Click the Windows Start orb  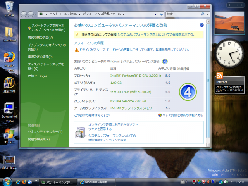pyautogui.click(x=7, y=182)
